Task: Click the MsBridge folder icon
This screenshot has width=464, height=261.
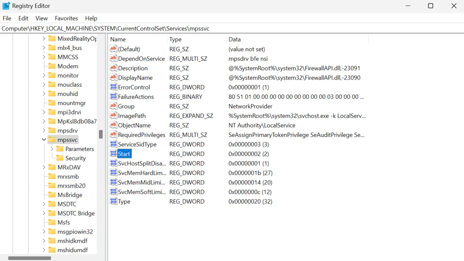Action: [x=52, y=195]
